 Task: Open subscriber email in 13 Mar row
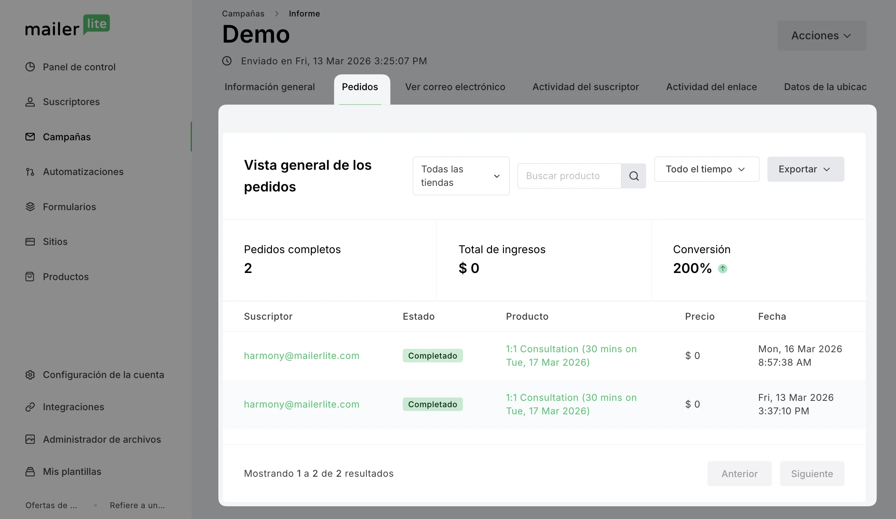pos(301,404)
